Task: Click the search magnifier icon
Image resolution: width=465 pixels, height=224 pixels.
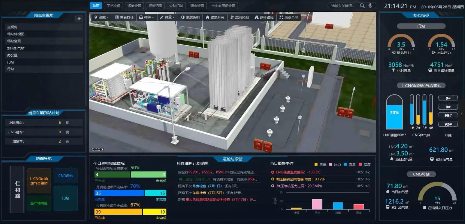Action: pyautogui.click(x=362, y=6)
